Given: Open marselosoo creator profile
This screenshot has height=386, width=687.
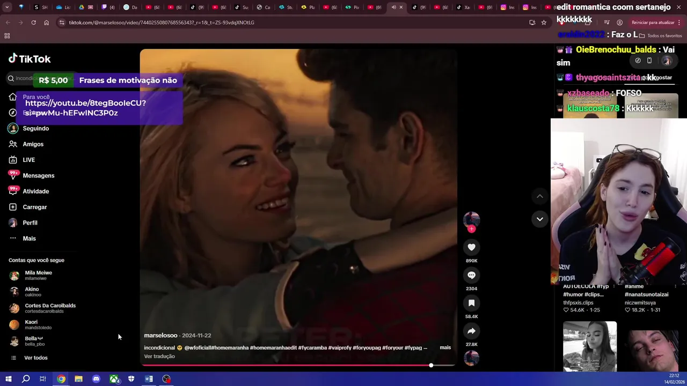Looking at the screenshot, I should coord(160,335).
